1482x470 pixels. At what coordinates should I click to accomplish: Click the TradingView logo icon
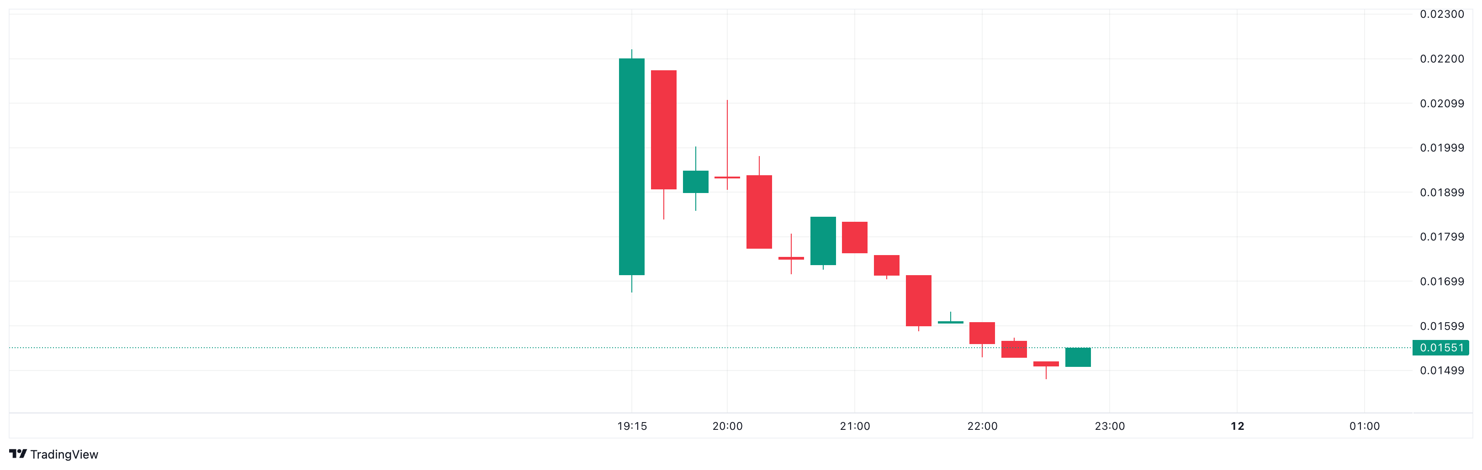click(x=18, y=454)
